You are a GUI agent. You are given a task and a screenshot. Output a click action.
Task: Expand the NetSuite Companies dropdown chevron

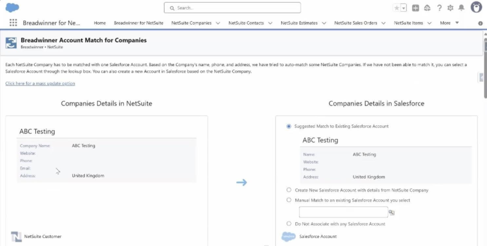(218, 23)
